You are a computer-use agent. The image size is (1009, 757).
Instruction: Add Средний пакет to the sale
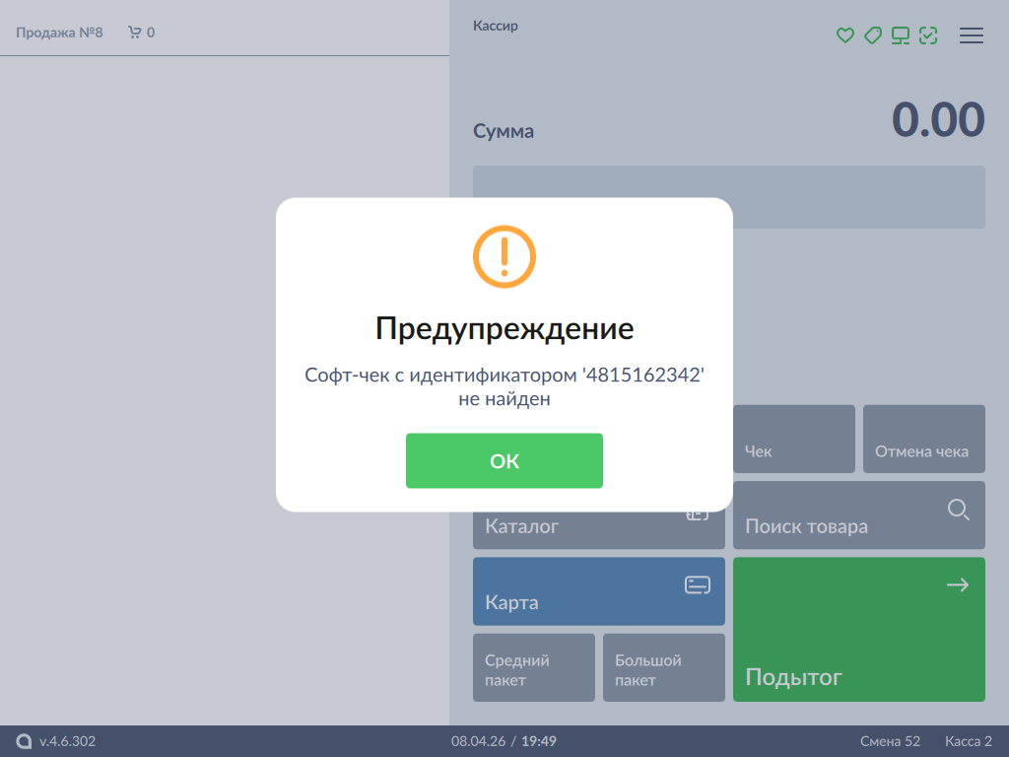tap(534, 668)
